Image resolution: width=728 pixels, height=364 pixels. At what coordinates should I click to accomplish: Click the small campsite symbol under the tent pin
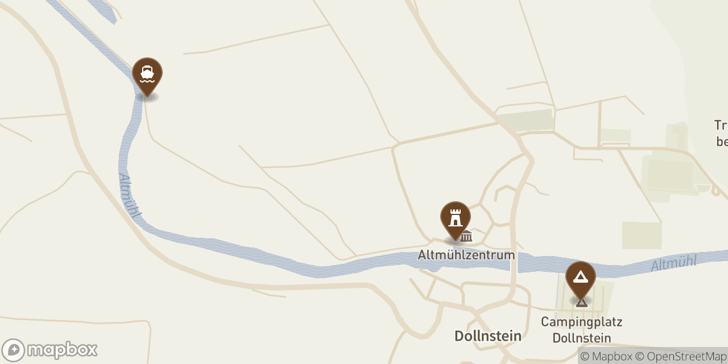[x=581, y=302]
